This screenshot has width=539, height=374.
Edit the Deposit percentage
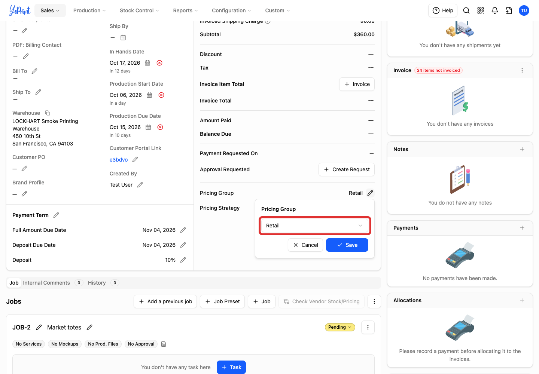click(x=183, y=260)
